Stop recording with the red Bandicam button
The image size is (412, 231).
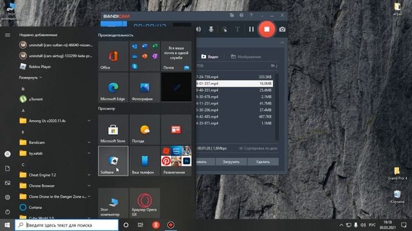click(x=267, y=30)
